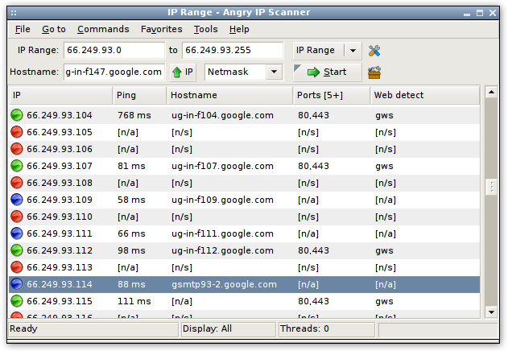The width and height of the screenshot is (508, 351).
Task: Open the Favorites menu
Action: click(161, 29)
